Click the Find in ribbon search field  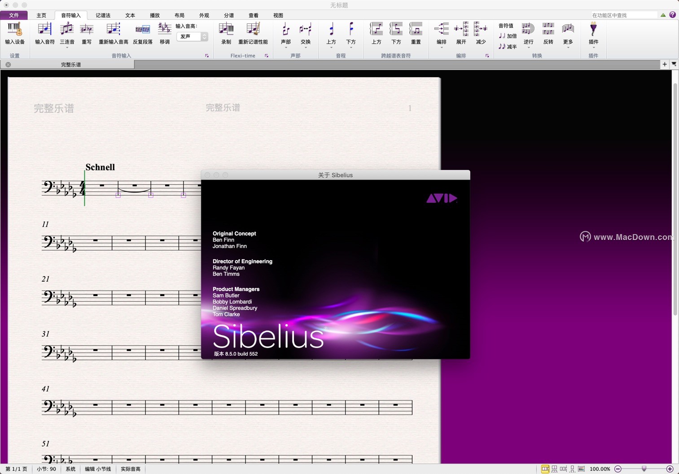[x=623, y=15]
